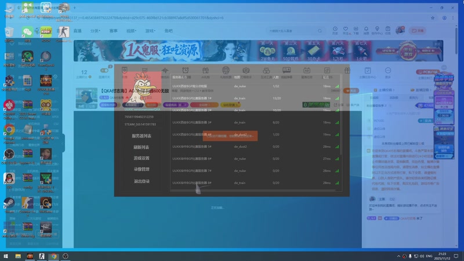Click the gift box icon beside 主播任务中心
Image resolution: width=464 pixels, height=261 pixels.
[347, 70]
